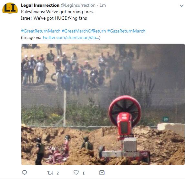Send the tweet via the envelope icon
The image size is (185, 180).
click(x=102, y=173)
